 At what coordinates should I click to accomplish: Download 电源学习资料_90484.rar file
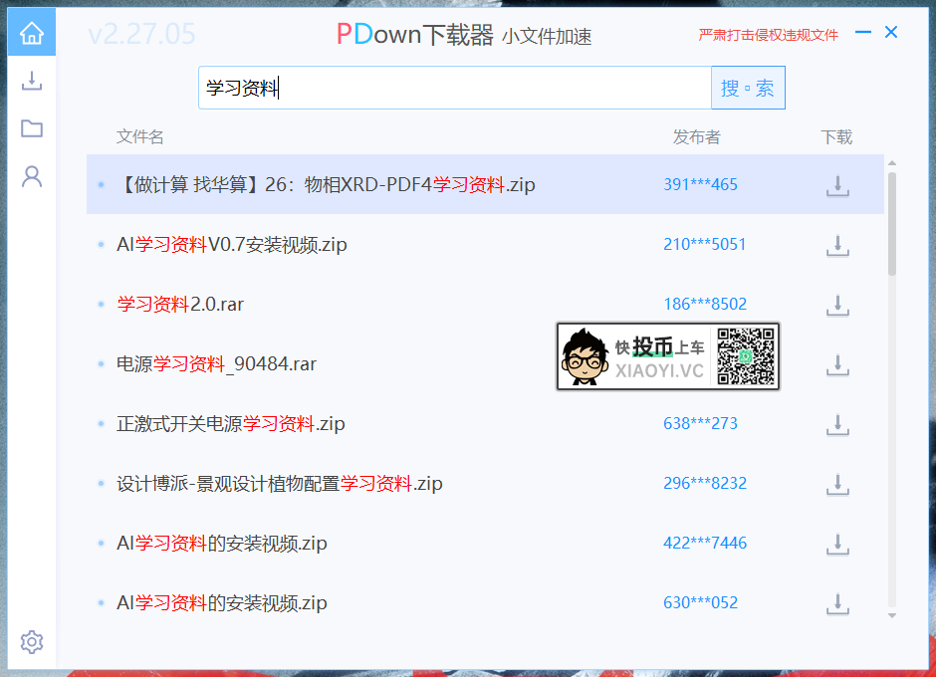[x=837, y=364]
